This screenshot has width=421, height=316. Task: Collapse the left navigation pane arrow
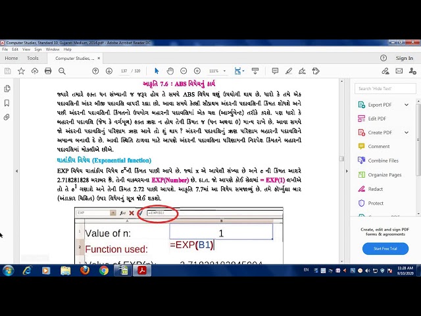click(x=16, y=171)
